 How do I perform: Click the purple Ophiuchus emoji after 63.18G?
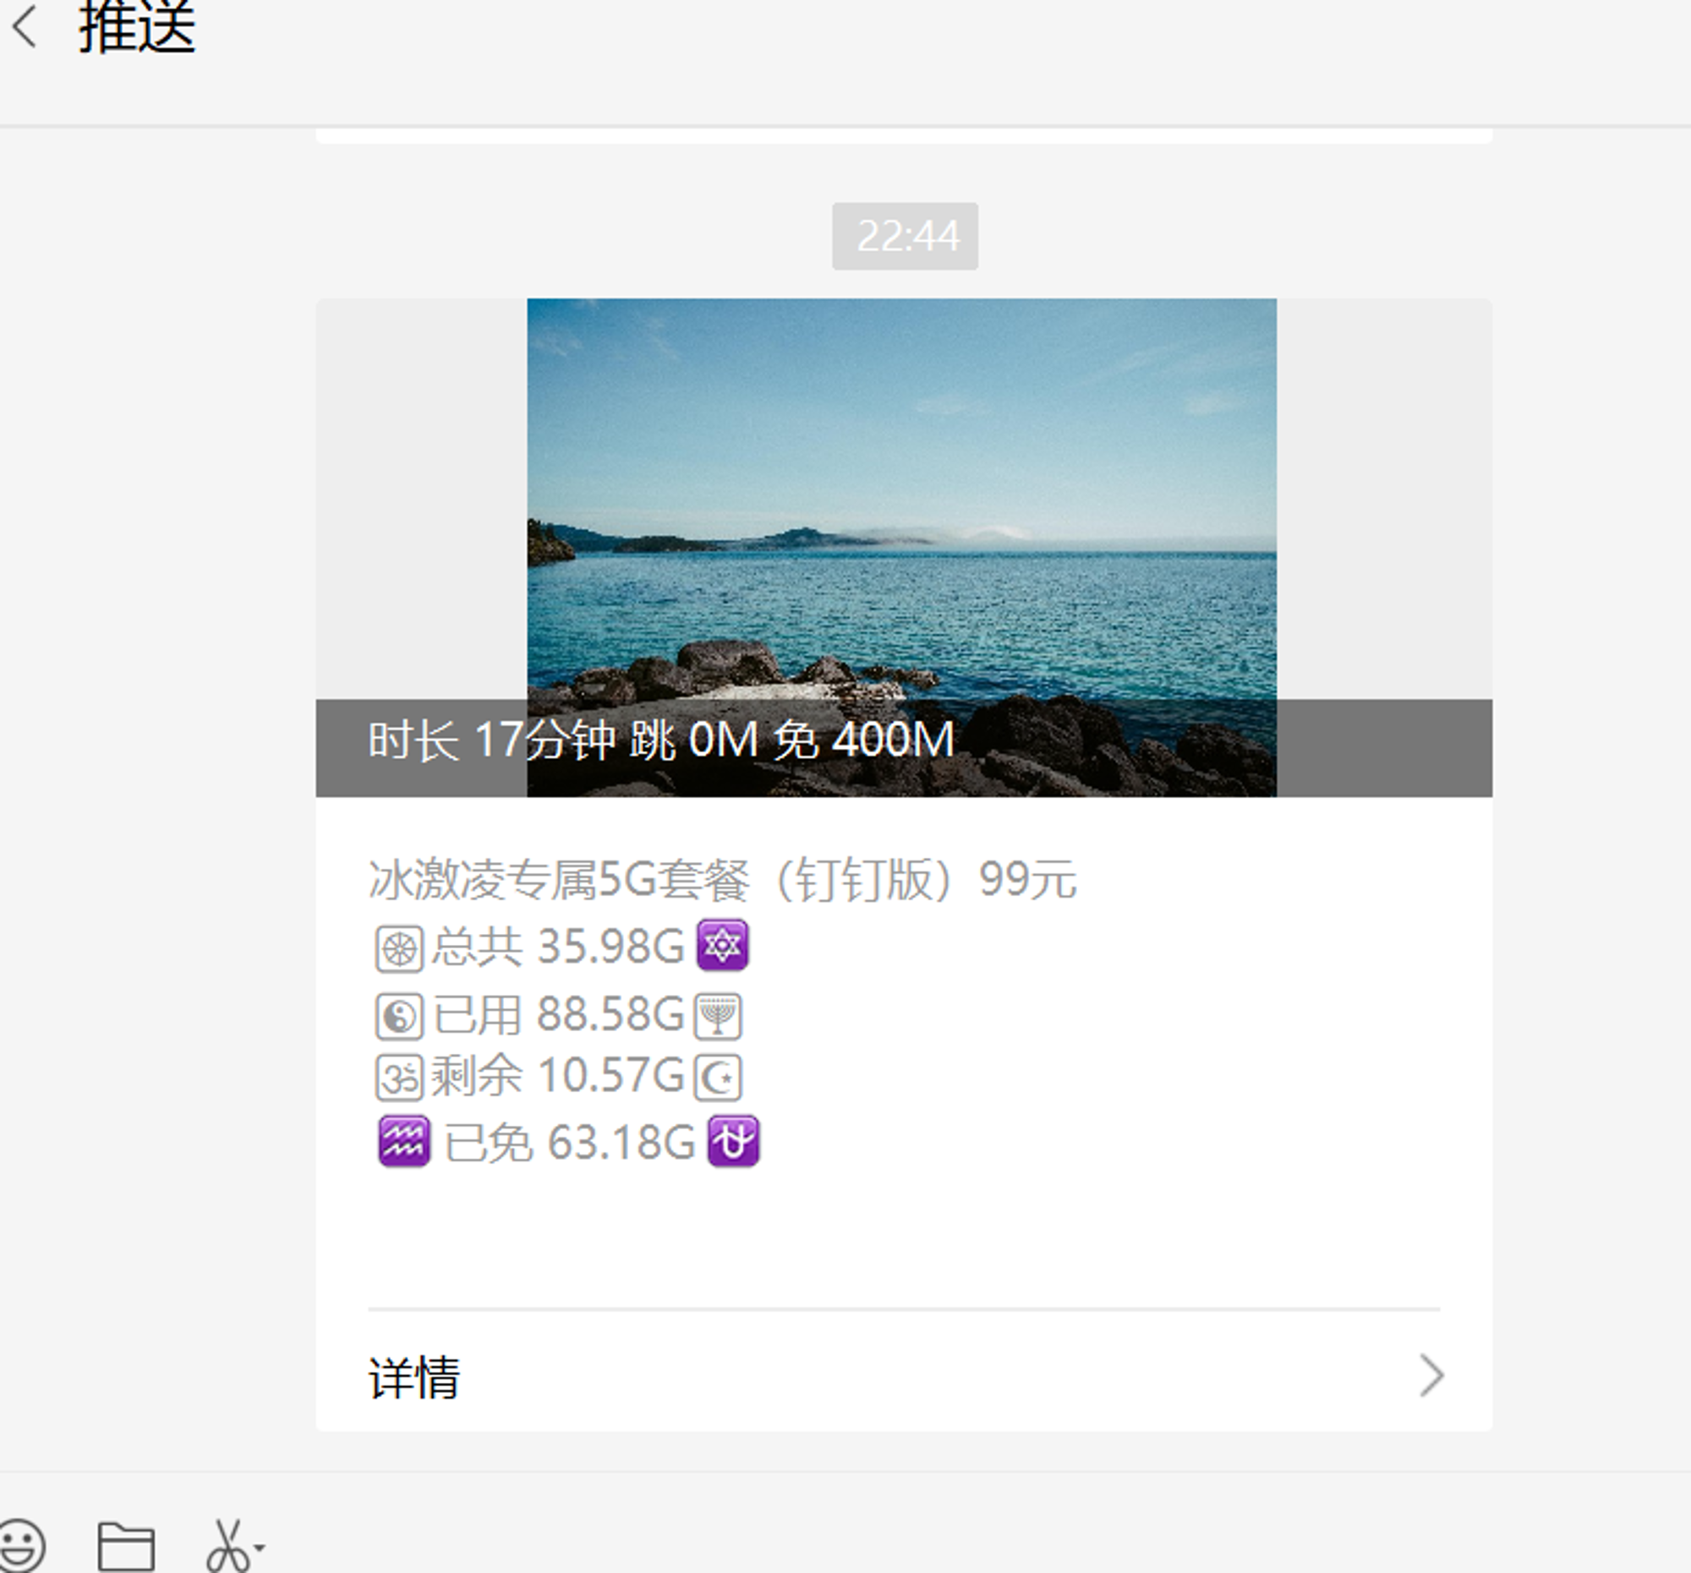(733, 1141)
